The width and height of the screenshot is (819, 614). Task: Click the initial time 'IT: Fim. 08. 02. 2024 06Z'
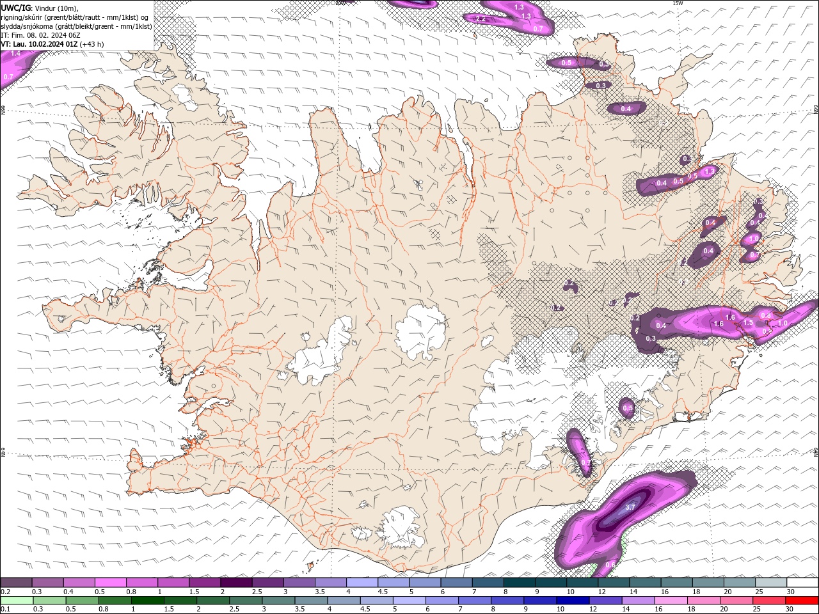[x=40, y=35]
